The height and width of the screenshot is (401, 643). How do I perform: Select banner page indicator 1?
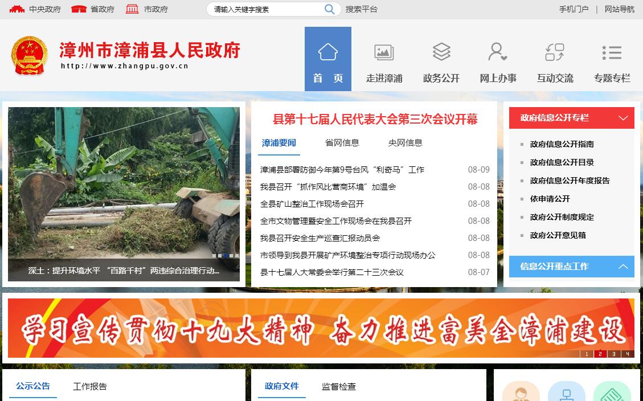pyautogui.click(x=587, y=354)
